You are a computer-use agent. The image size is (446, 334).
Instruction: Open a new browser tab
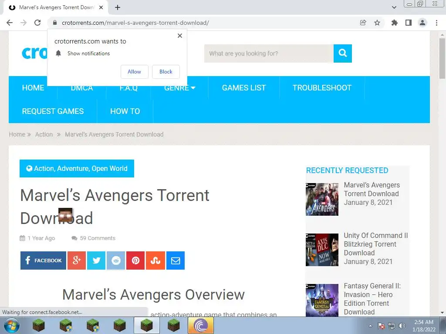pos(118,7)
